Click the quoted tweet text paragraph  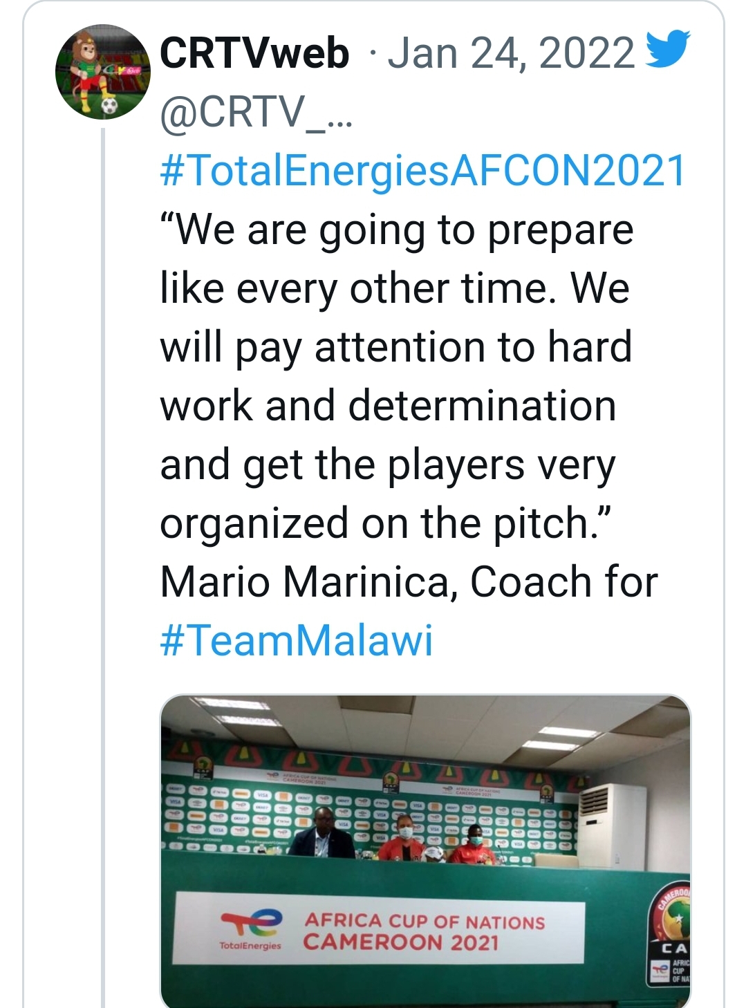pyautogui.click(x=395, y=376)
